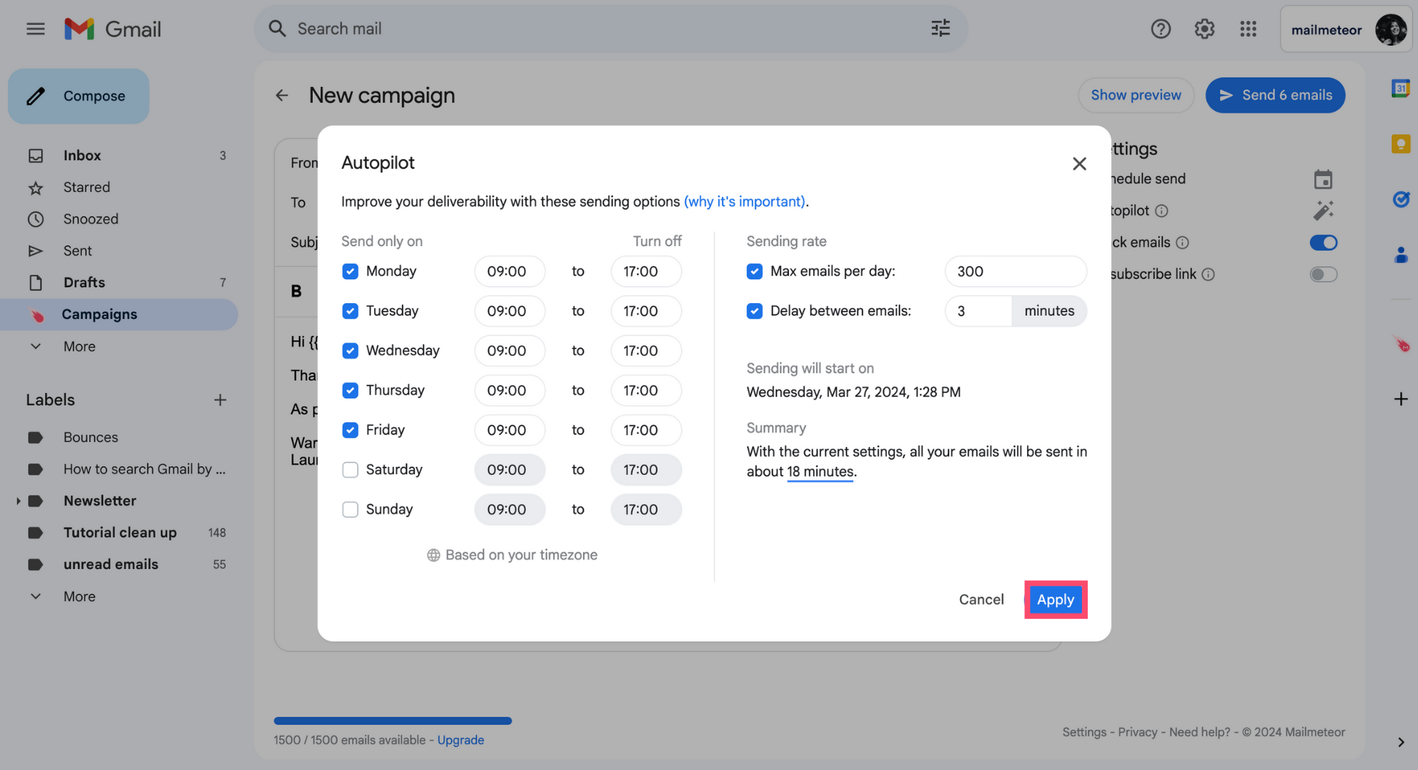Screen dimensions: 1418x770
Task: Open Google Keep side panel icon
Action: (1400, 144)
